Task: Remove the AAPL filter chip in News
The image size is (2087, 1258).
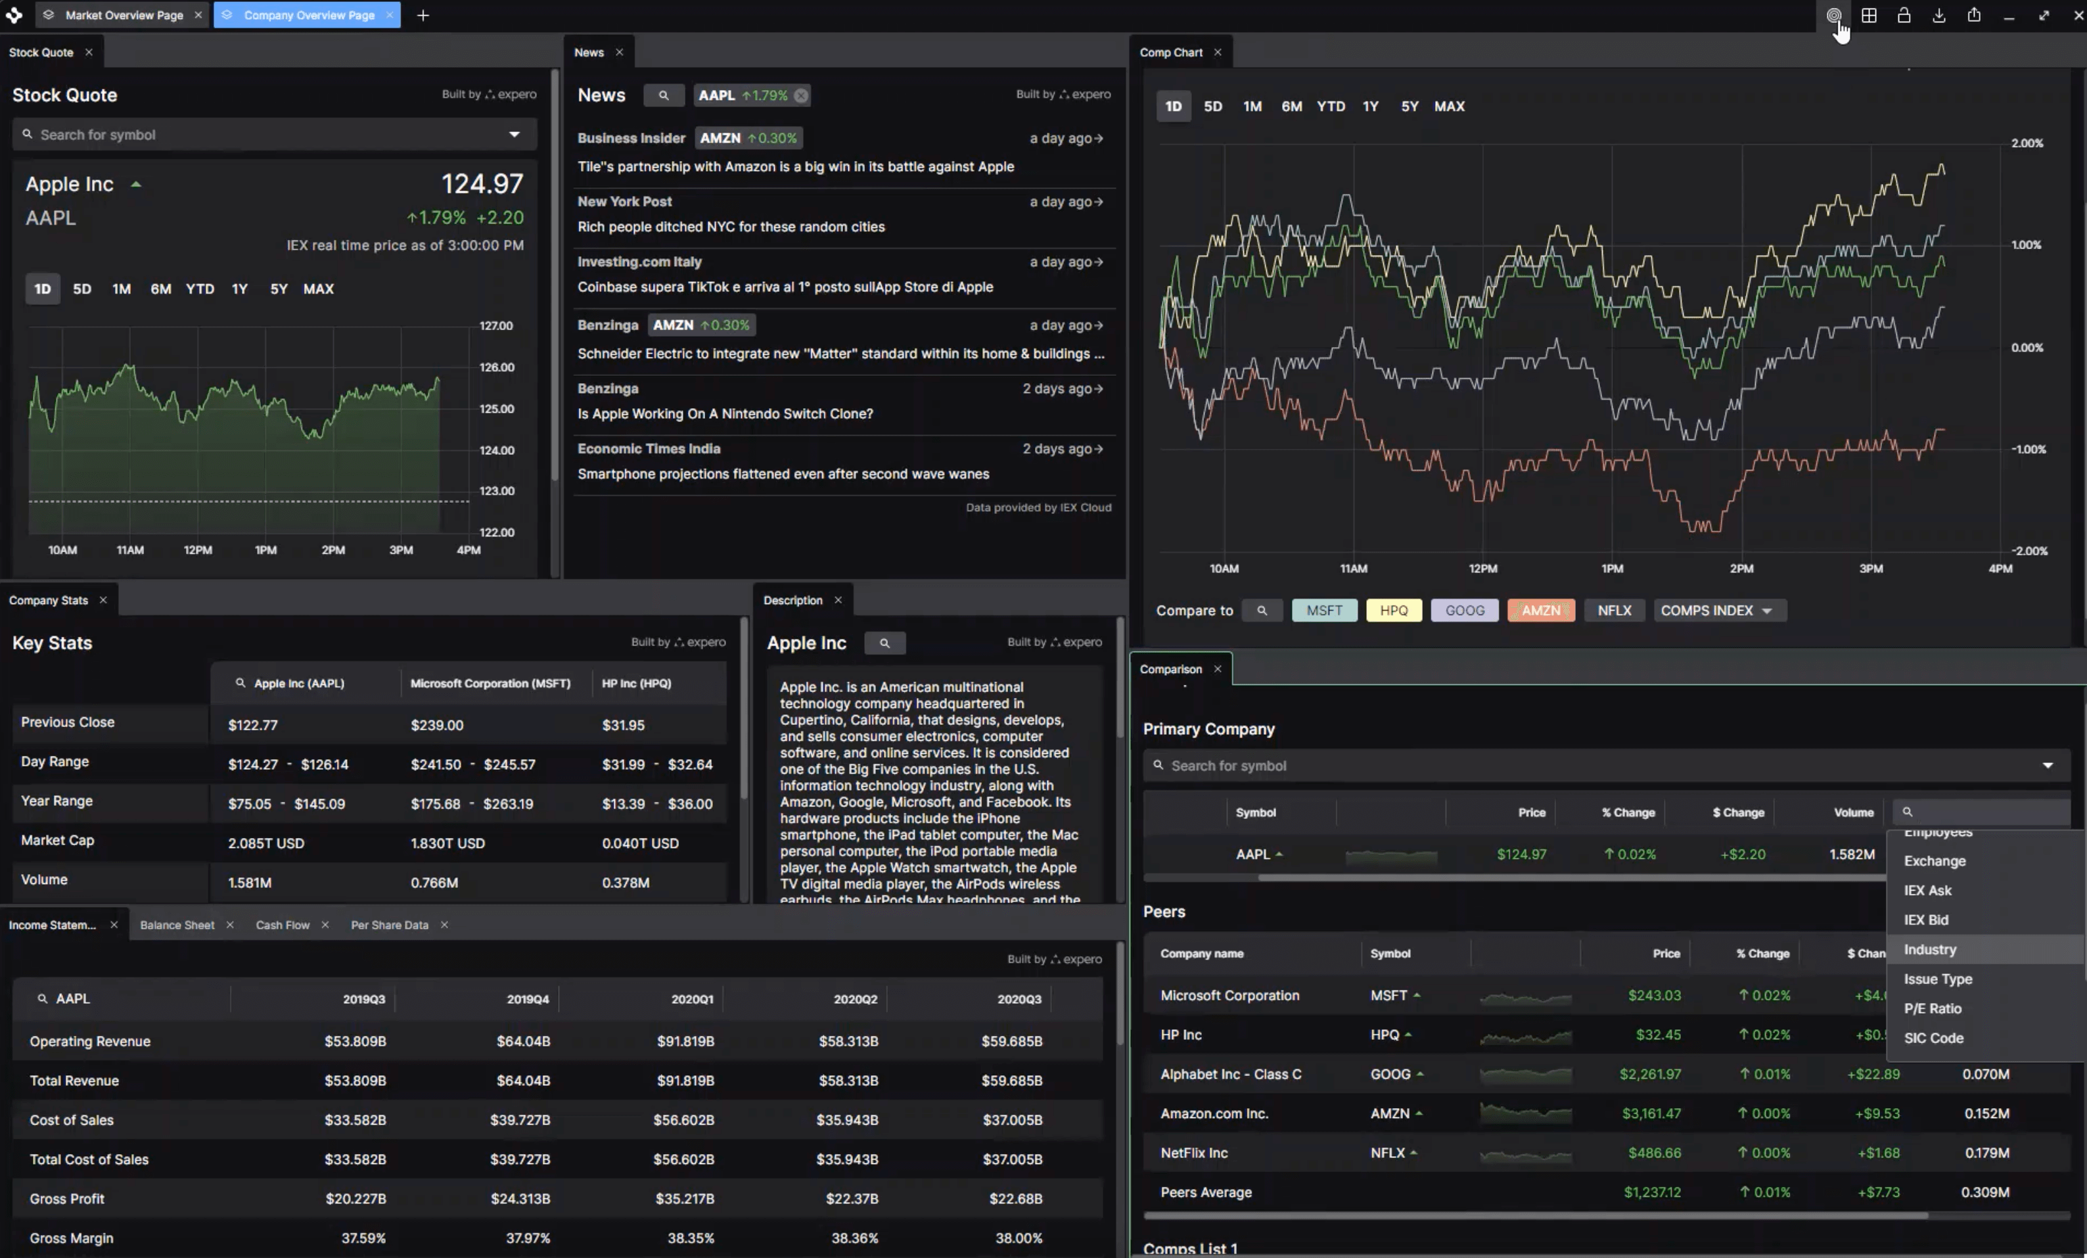Action: (x=800, y=96)
